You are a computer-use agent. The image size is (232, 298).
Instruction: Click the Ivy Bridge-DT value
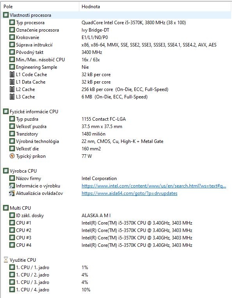tap(95, 30)
